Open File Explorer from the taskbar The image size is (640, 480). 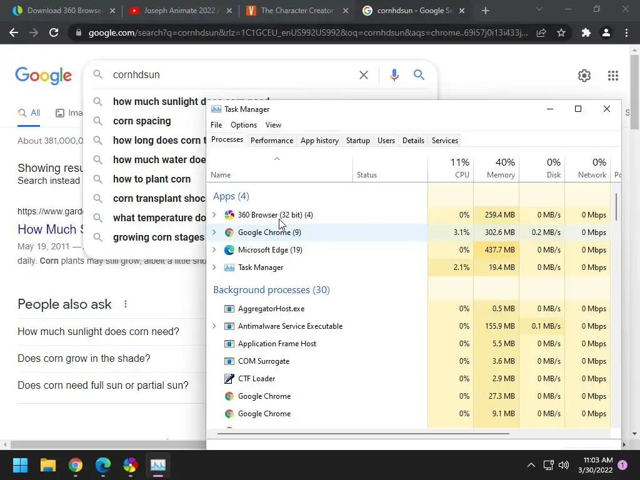47,465
